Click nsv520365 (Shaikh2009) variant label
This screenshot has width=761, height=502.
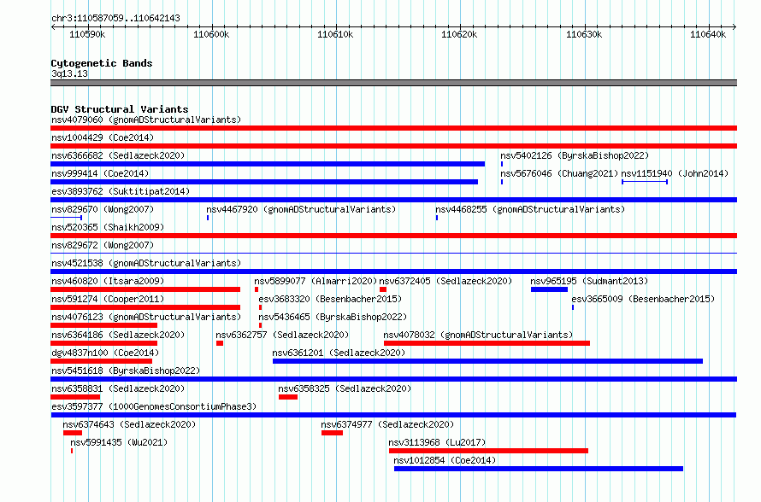tap(108, 227)
